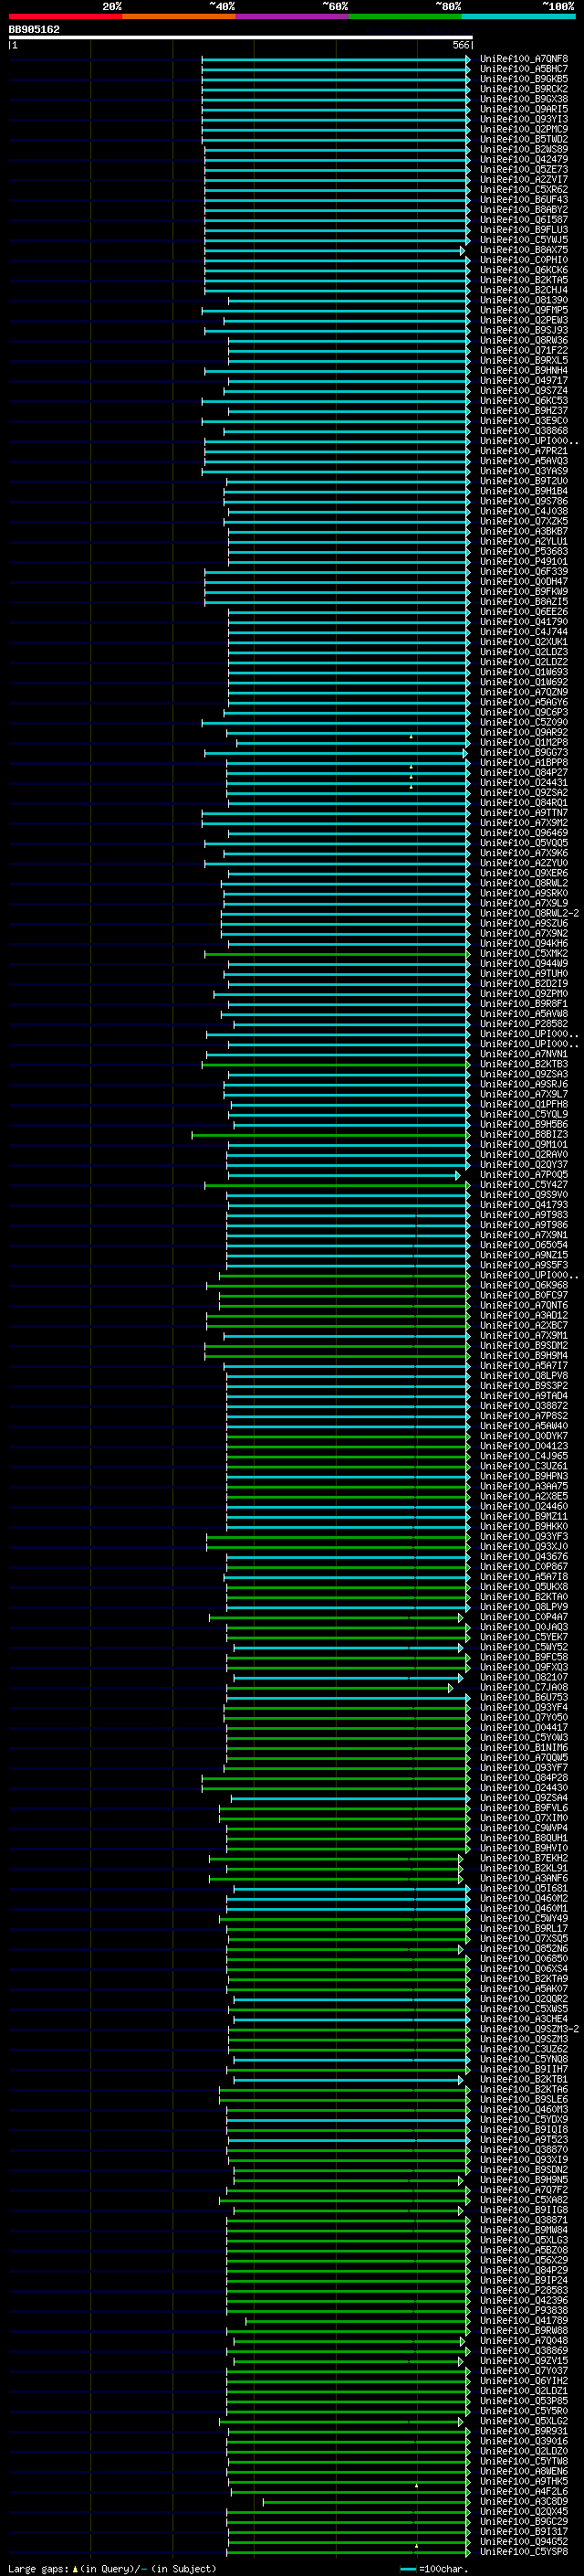The image size is (584, 2576).
Task: Select UniRef100_B2KTA5 label
Action: 523,280
